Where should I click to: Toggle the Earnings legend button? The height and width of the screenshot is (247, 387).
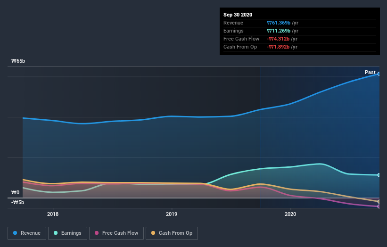67,233
